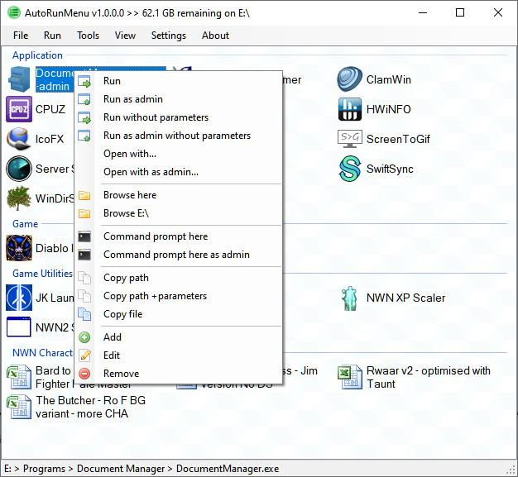Select Browse here folder entry

coord(179,195)
